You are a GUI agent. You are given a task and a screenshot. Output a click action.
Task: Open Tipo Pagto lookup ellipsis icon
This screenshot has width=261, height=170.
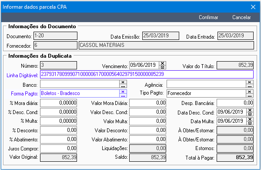point(250,95)
